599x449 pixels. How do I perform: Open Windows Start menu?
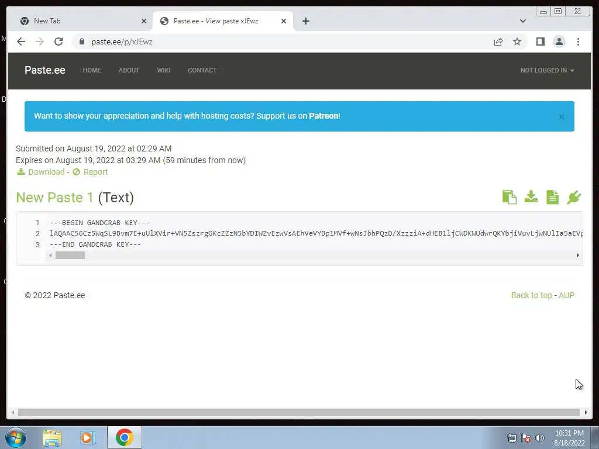16,437
